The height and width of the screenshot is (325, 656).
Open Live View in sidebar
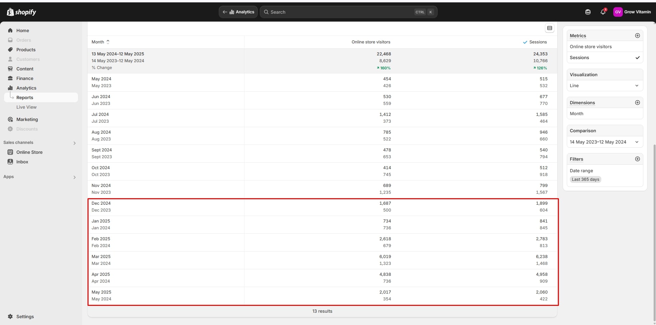point(26,107)
